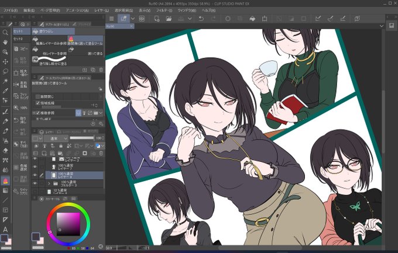The image size is (398, 253).
Task: Click the new document icon in toolbar
Action: [x=157, y=19]
